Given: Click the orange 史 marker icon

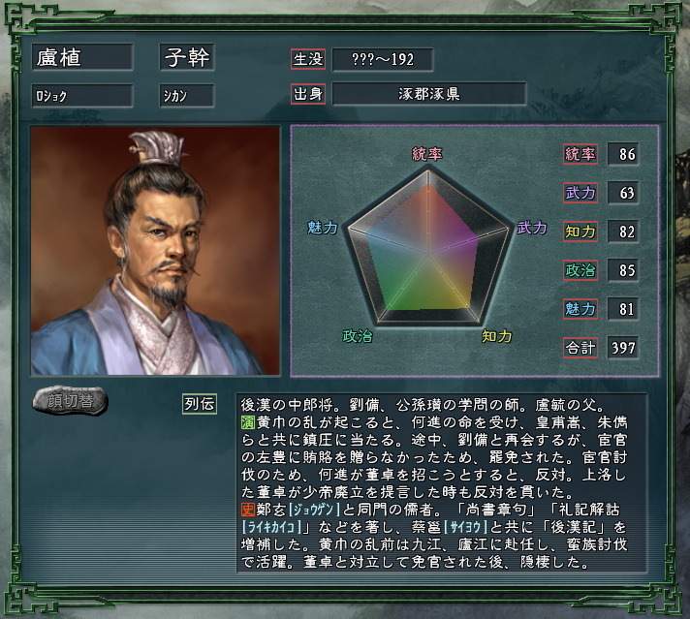Looking at the screenshot, I should click(248, 510).
